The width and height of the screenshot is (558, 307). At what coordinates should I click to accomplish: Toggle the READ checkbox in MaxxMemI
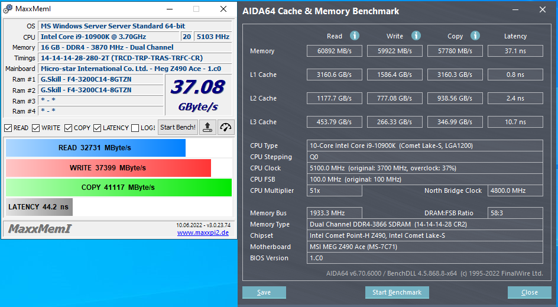(x=8, y=128)
